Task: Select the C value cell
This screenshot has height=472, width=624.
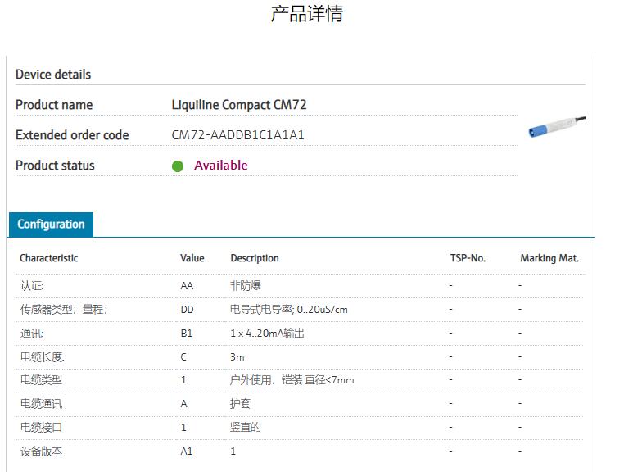Action: (183, 357)
